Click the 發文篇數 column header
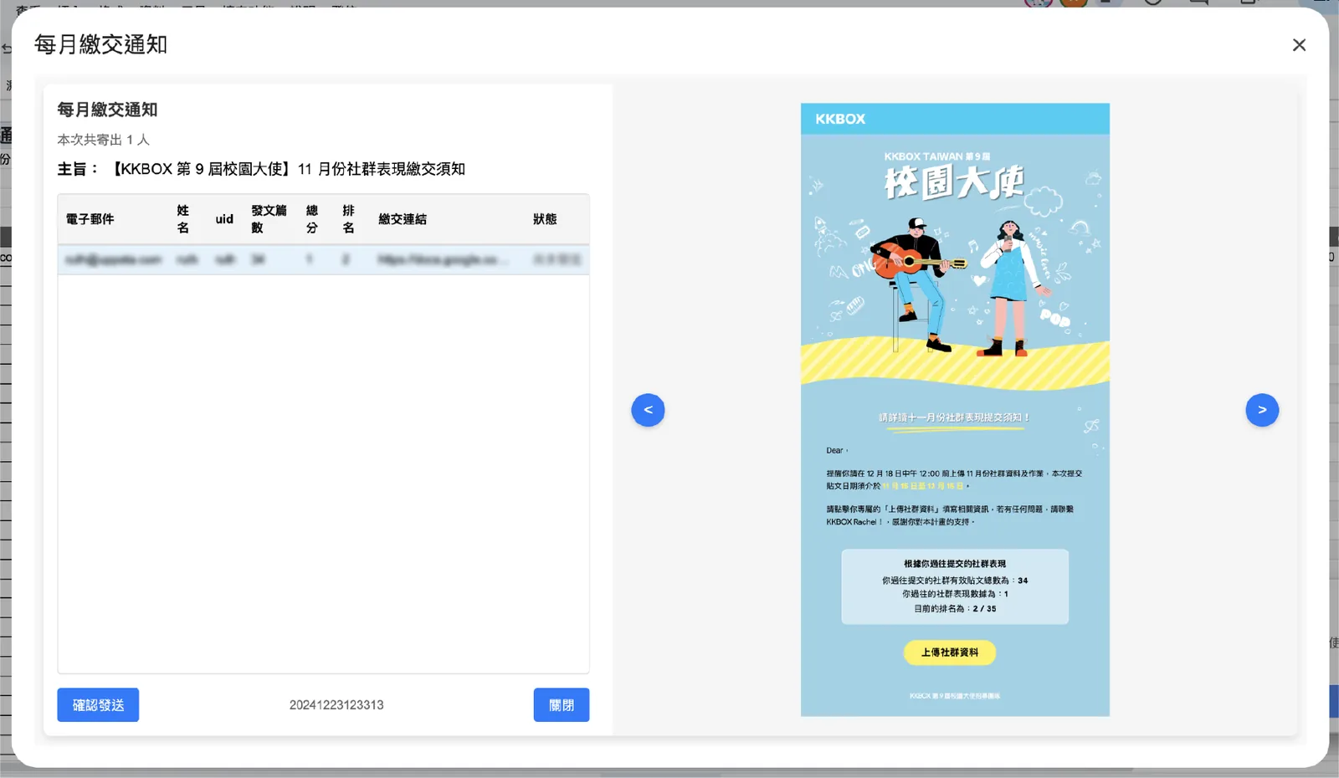This screenshot has height=778, width=1339. (x=269, y=219)
